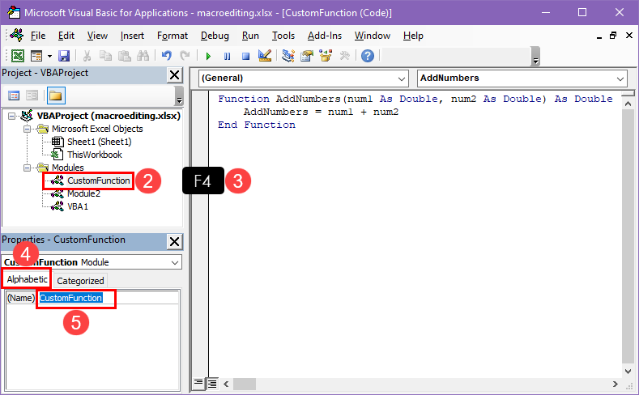This screenshot has height=395, width=639.
Task: Click the Reset stop icon
Action: coord(245,56)
